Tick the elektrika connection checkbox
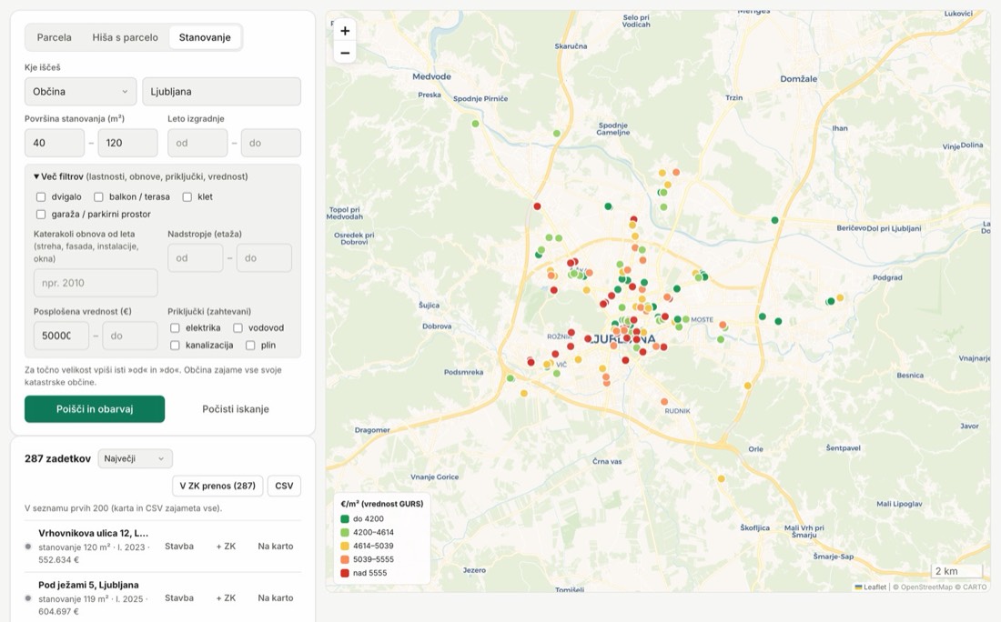Image resolution: width=1001 pixels, height=622 pixels. (x=175, y=327)
